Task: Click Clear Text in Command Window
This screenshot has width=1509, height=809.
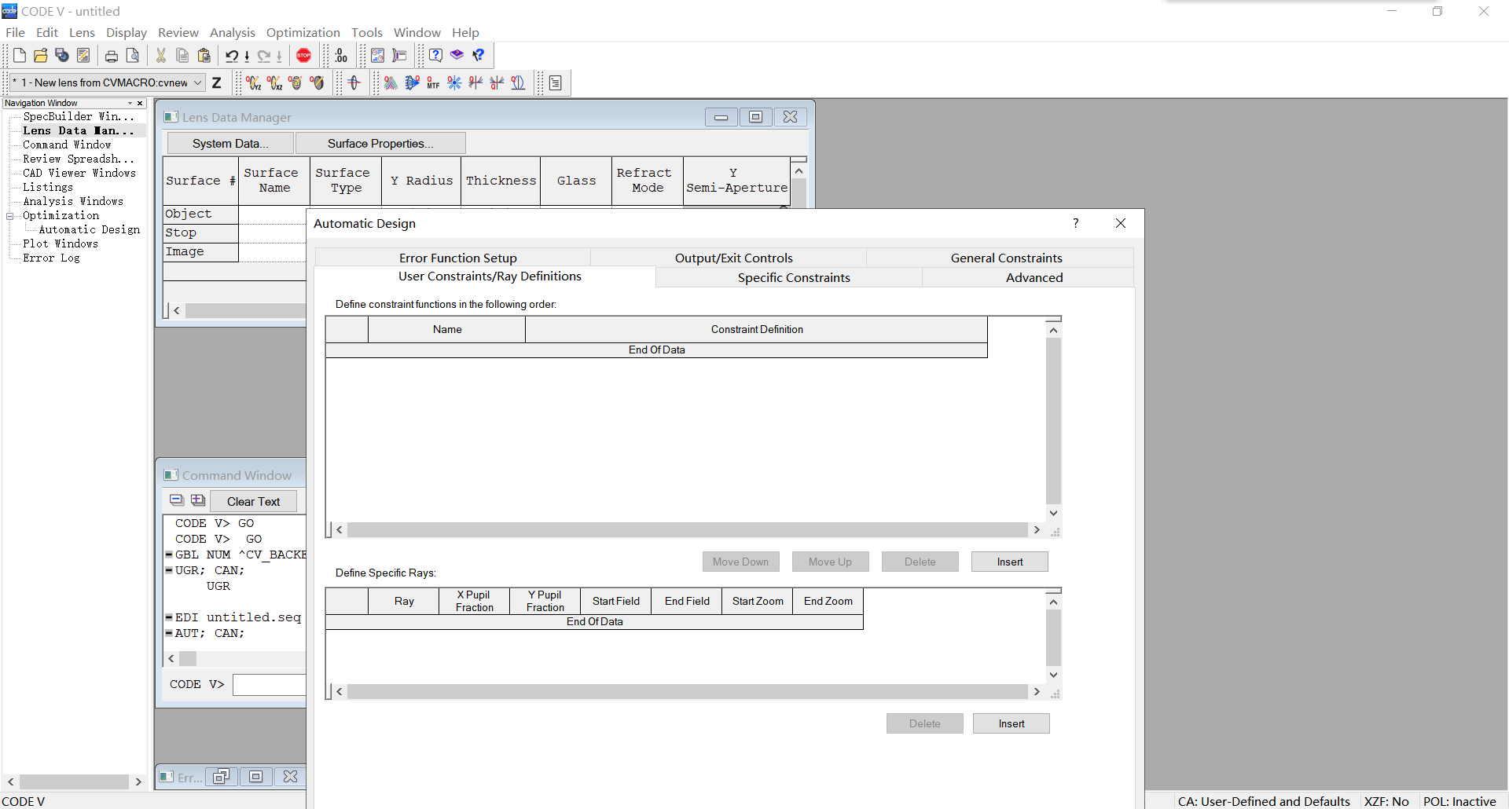Action: [x=253, y=501]
